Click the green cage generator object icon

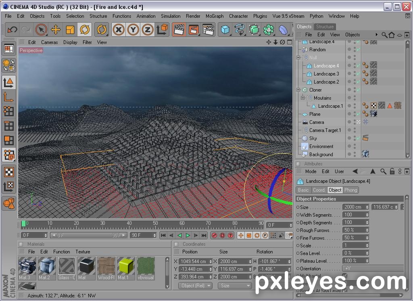pyautogui.click(x=254, y=29)
